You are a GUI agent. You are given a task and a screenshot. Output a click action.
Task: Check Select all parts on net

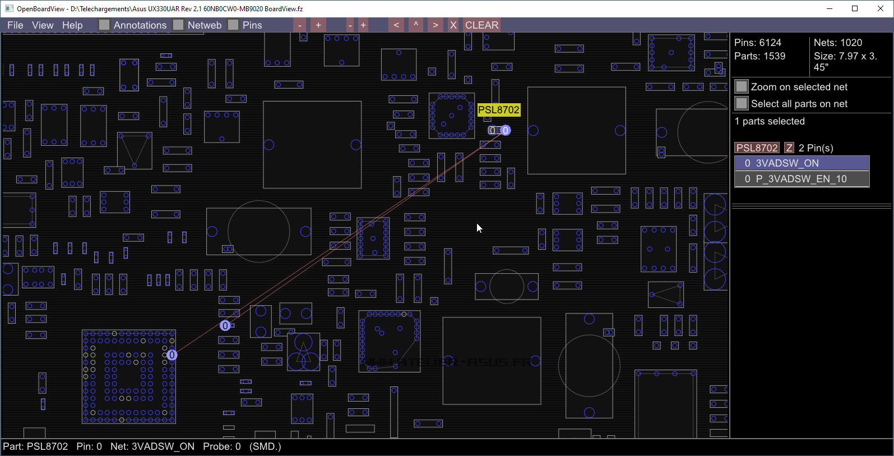(742, 103)
